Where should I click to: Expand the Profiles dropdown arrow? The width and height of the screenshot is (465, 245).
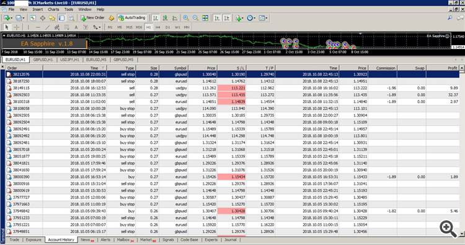coord(24,19)
